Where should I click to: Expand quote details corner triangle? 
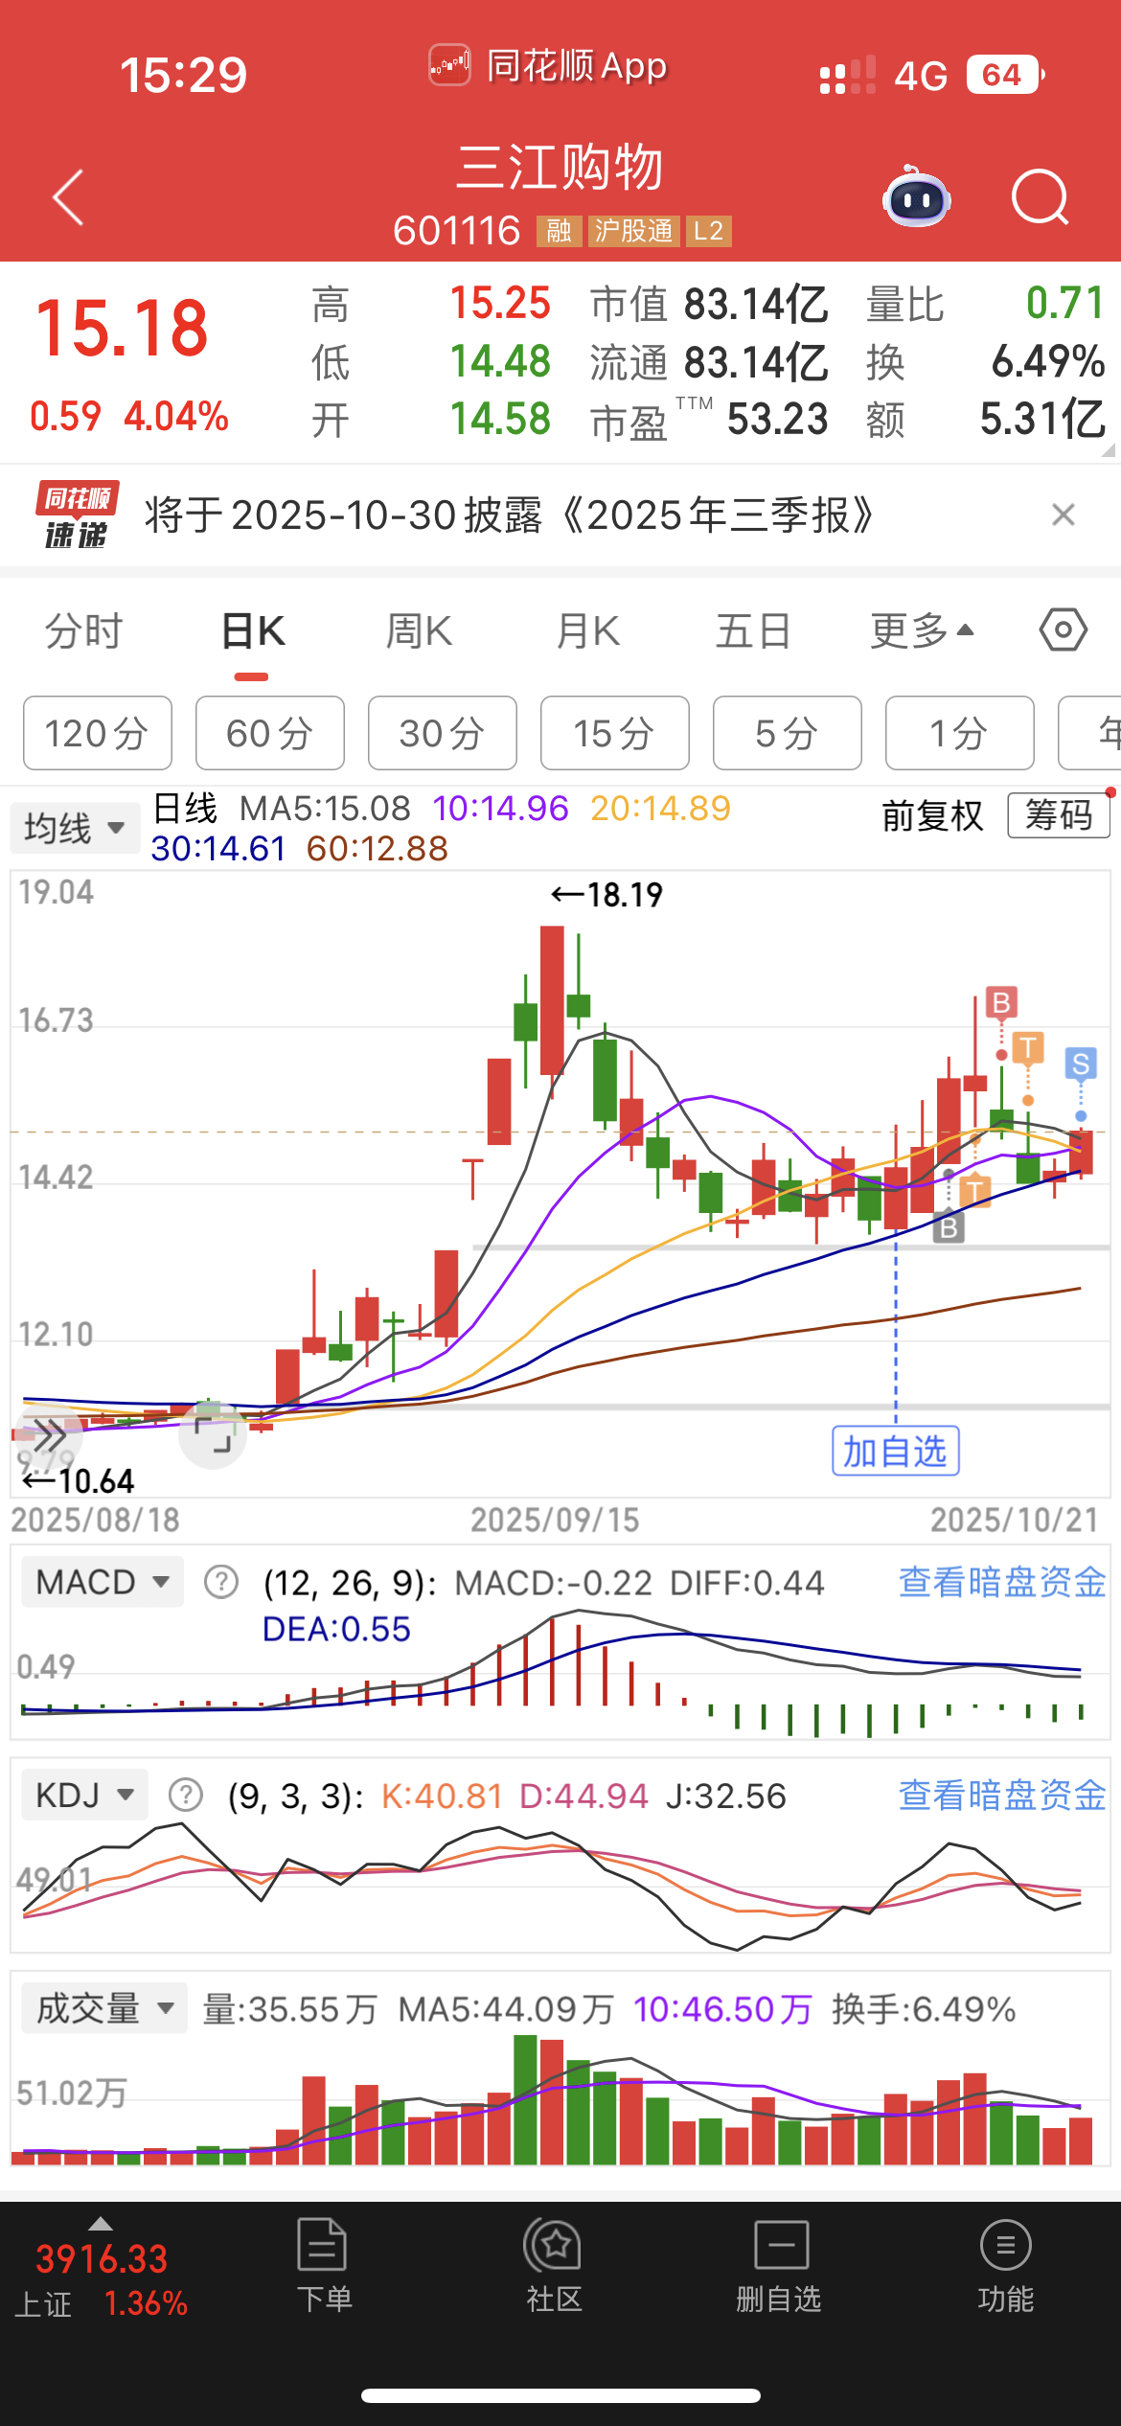pyautogui.click(x=1109, y=449)
